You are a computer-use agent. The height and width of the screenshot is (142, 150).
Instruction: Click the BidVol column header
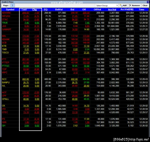point(59,9)
